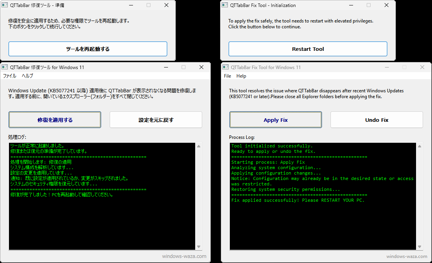Minimize the 修復ツール - 準備 window
Screen dimensions: 432x263
[131, 5]
